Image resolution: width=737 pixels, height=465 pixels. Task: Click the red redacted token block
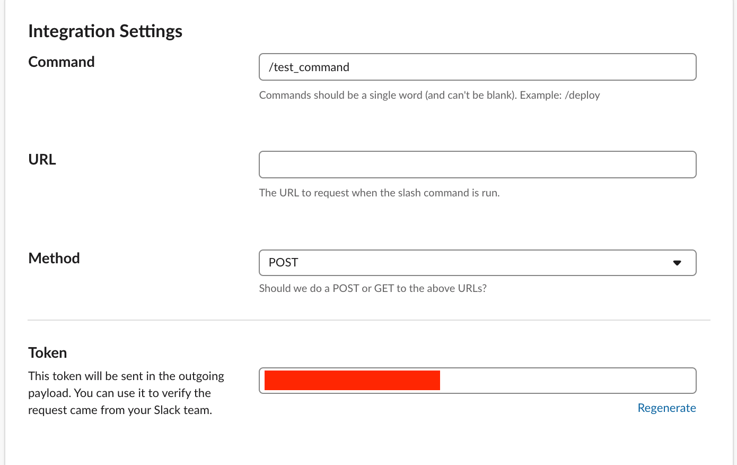click(x=352, y=381)
